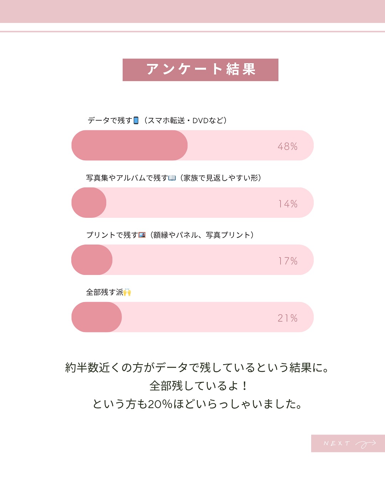Click the open book emoji after アルバムで残す
This screenshot has height=482, width=385.
pyautogui.click(x=172, y=178)
